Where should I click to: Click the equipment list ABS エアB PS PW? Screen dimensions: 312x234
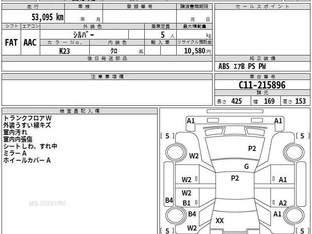click(242, 66)
